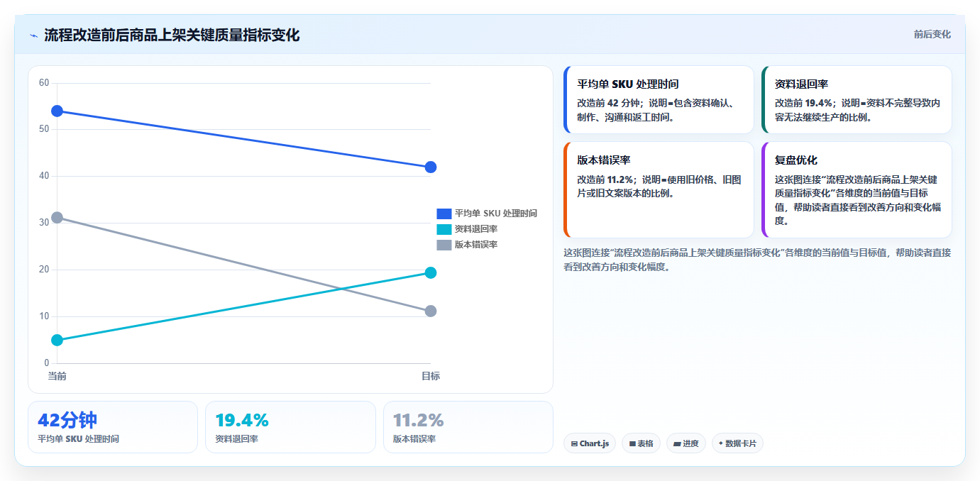This screenshot has height=481, width=980.
Task: Click the star icon in 数据卡片 chip
Action: [x=721, y=443]
